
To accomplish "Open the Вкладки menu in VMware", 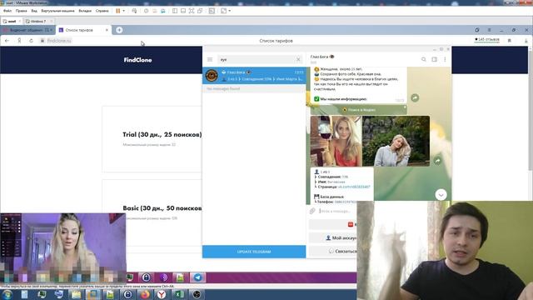I will pos(85,11).
